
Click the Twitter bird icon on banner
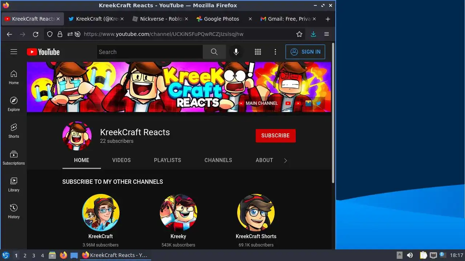pos(319,103)
